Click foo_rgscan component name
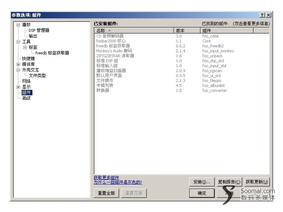The width and height of the screenshot is (283, 212). pyautogui.click(x=212, y=71)
